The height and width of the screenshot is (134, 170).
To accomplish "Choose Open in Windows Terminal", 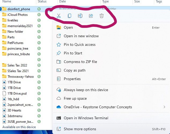I will click(x=111, y=118).
